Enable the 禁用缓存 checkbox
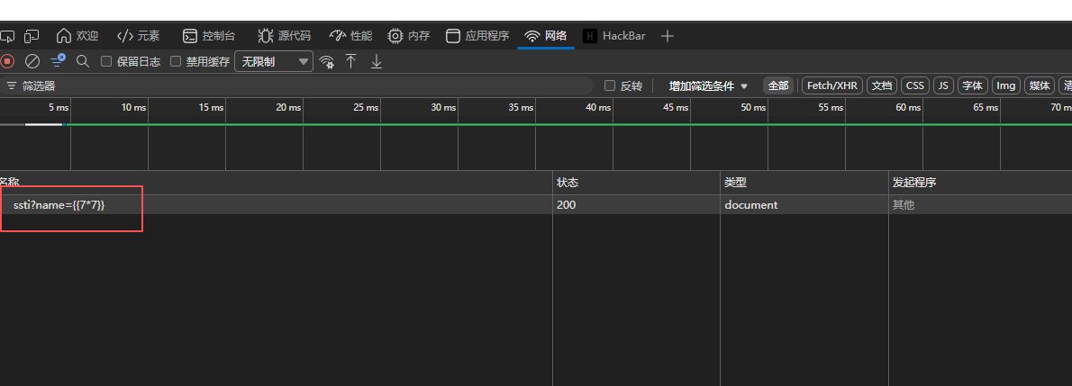 176,61
